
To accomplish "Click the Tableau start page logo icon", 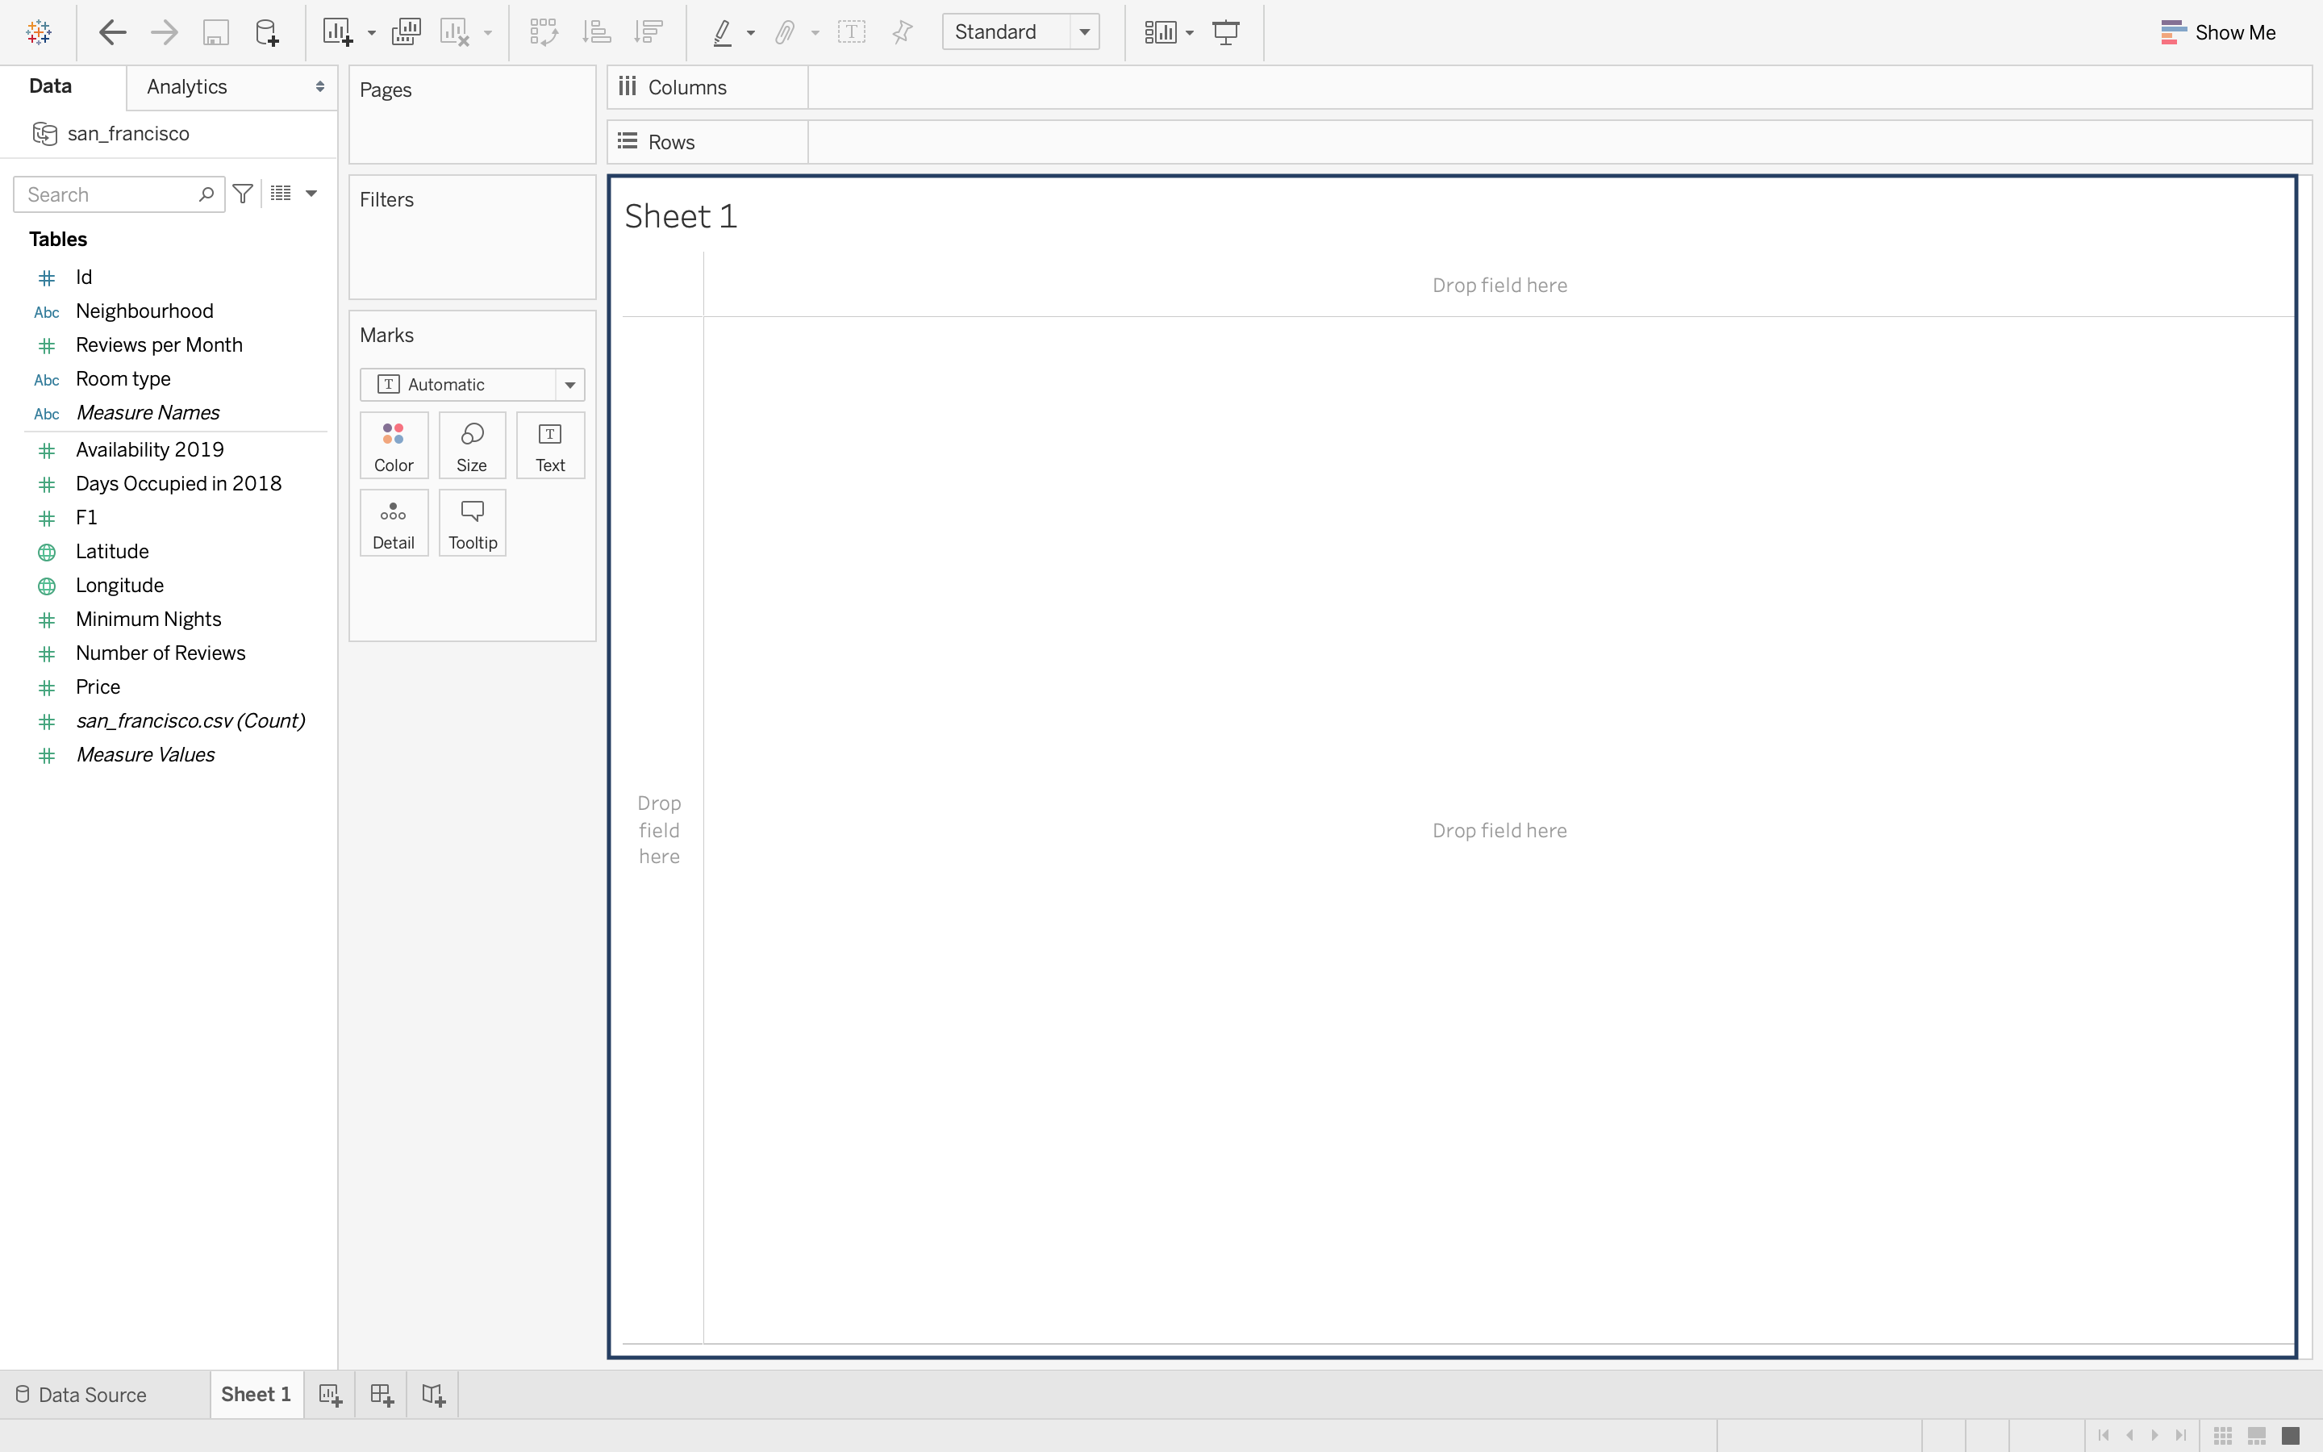I will click(40, 32).
